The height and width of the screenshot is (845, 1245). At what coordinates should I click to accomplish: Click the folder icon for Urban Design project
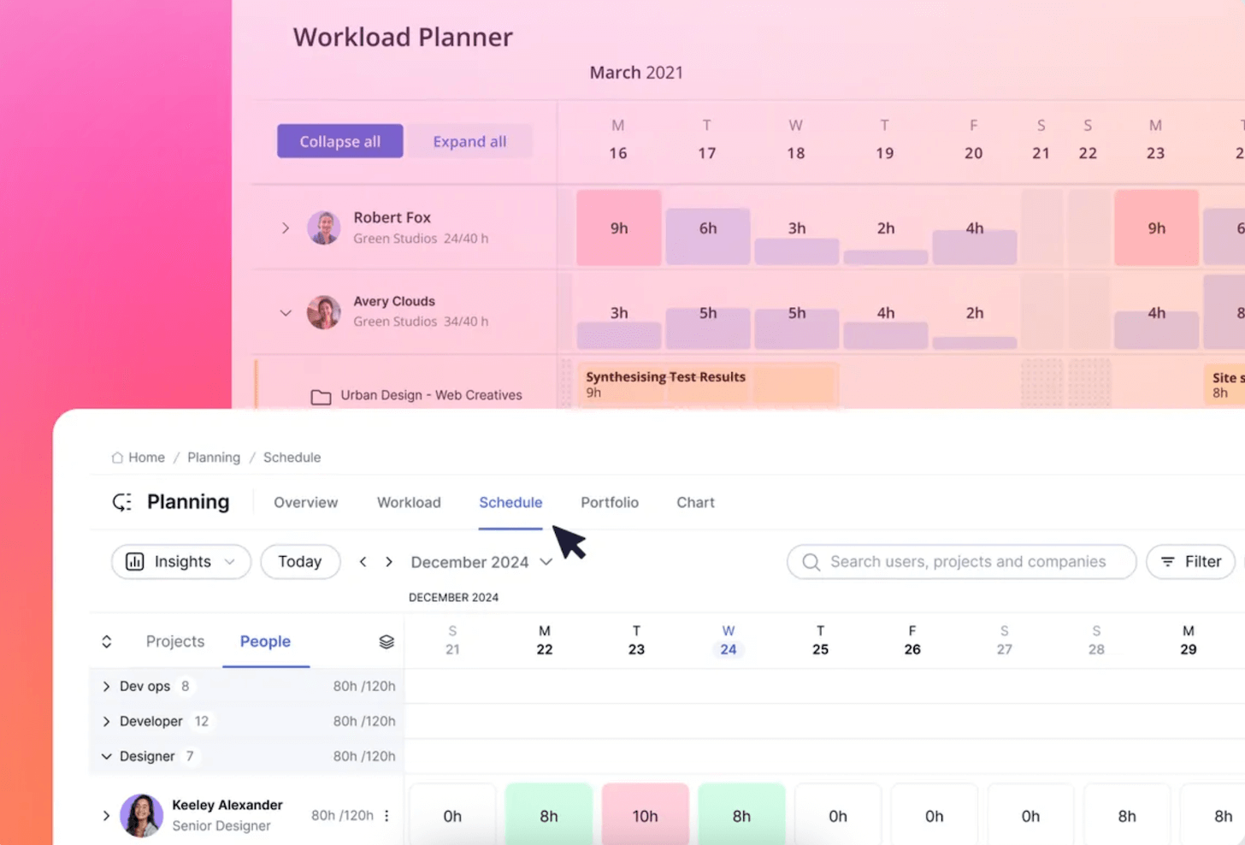coord(321,396)
